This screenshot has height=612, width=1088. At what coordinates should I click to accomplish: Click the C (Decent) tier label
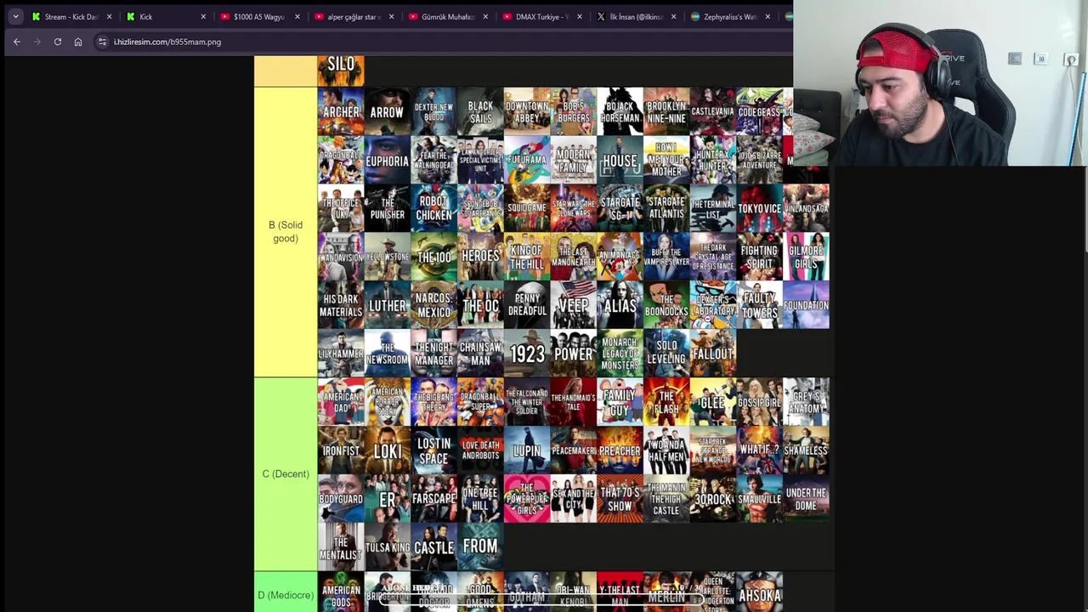click(x=286, y=473)
